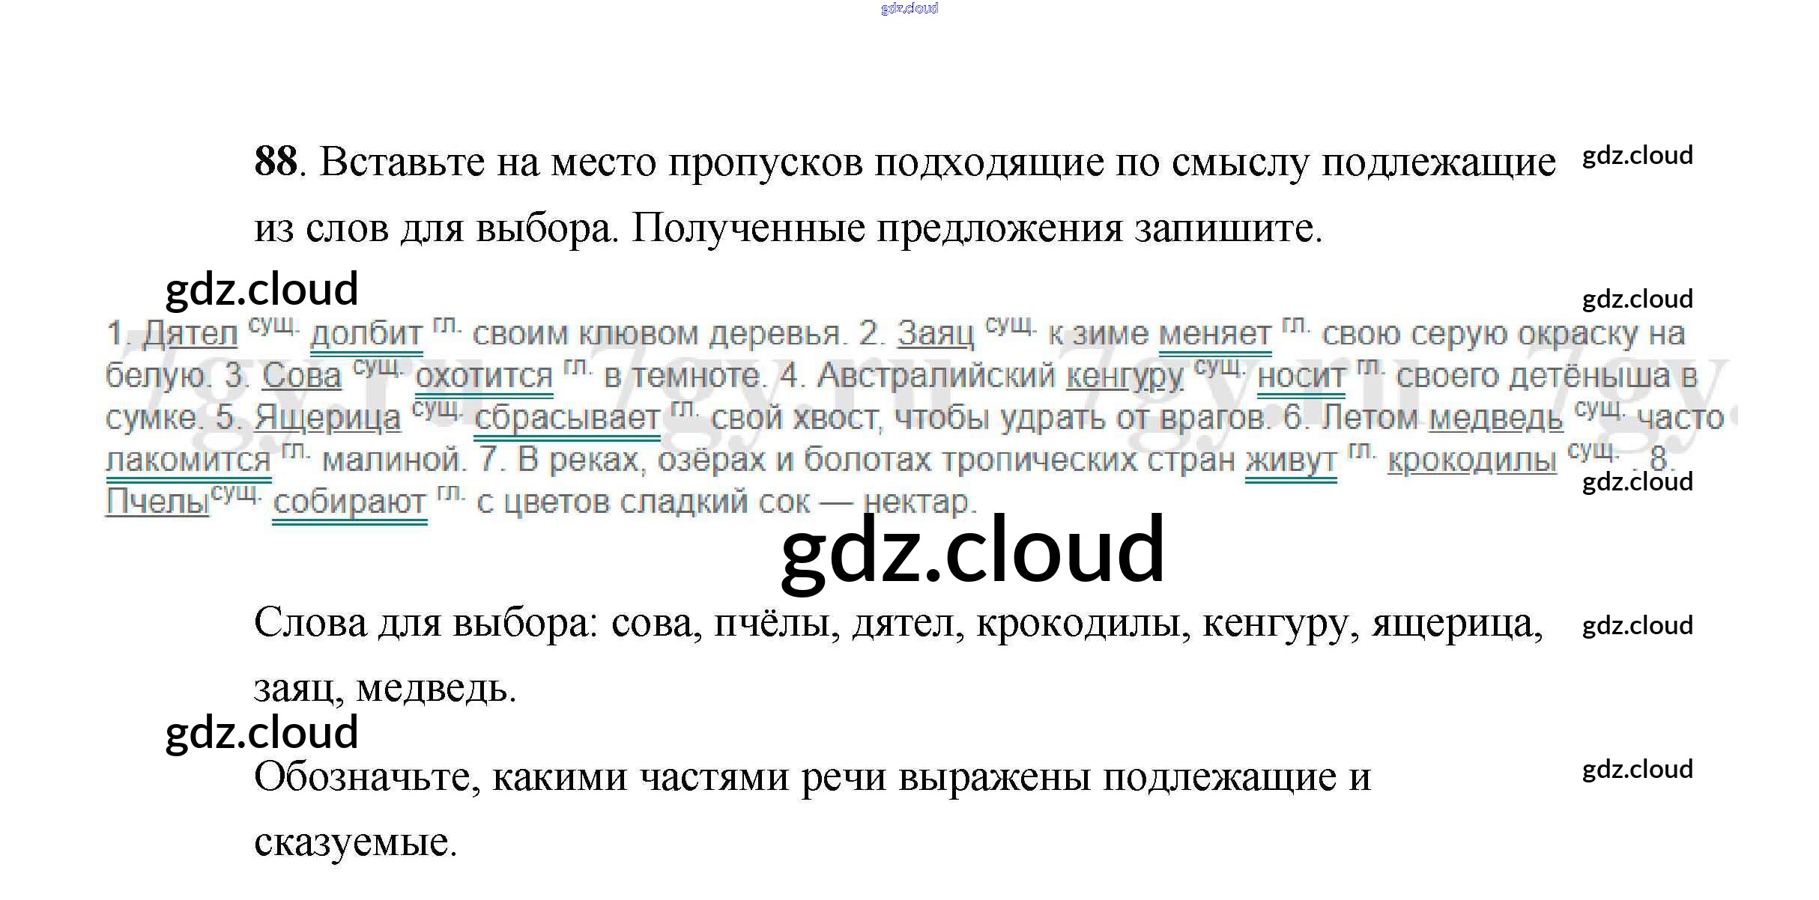Viewport: 1819px width, 900px height.
Task: Click the underlined word долбит
Action: [x=366, y=334]
